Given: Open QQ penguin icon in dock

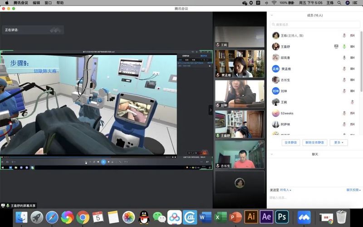Looking at the screenshot, I should (x=144, y=217).
